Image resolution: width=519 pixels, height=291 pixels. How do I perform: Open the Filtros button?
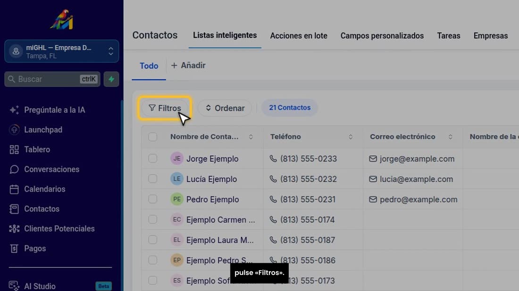pos(165,108)
